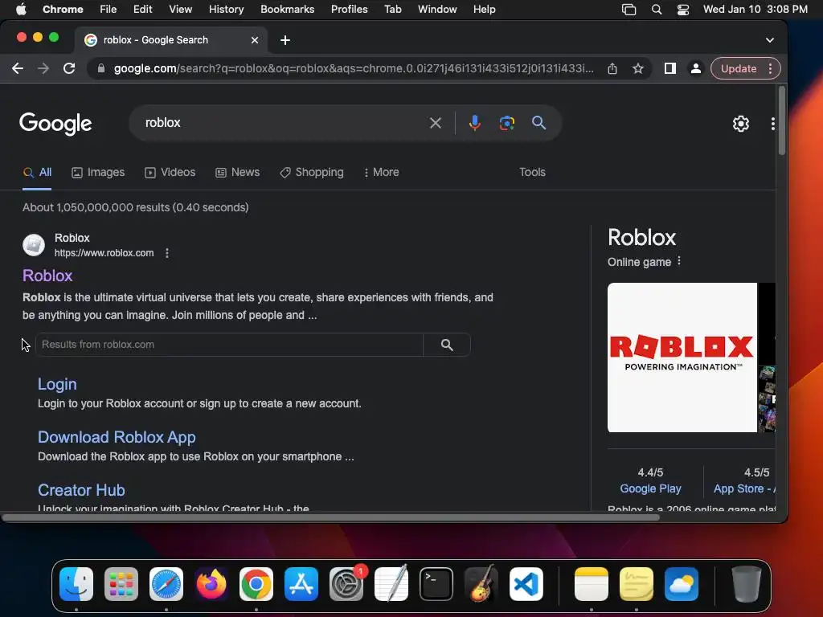Screen dimensions: 823x617
Task: Open the Roblox logo image
Action: [x=682, y=358]
